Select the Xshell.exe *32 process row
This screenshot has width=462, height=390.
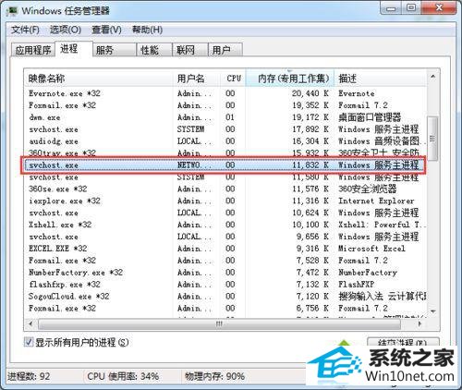(225, 225)
